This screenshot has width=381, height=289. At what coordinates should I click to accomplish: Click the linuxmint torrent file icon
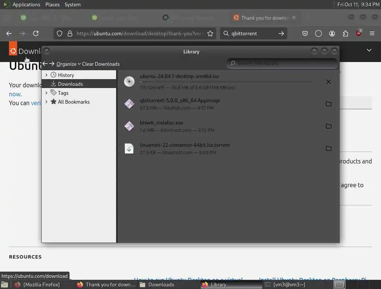129,149
